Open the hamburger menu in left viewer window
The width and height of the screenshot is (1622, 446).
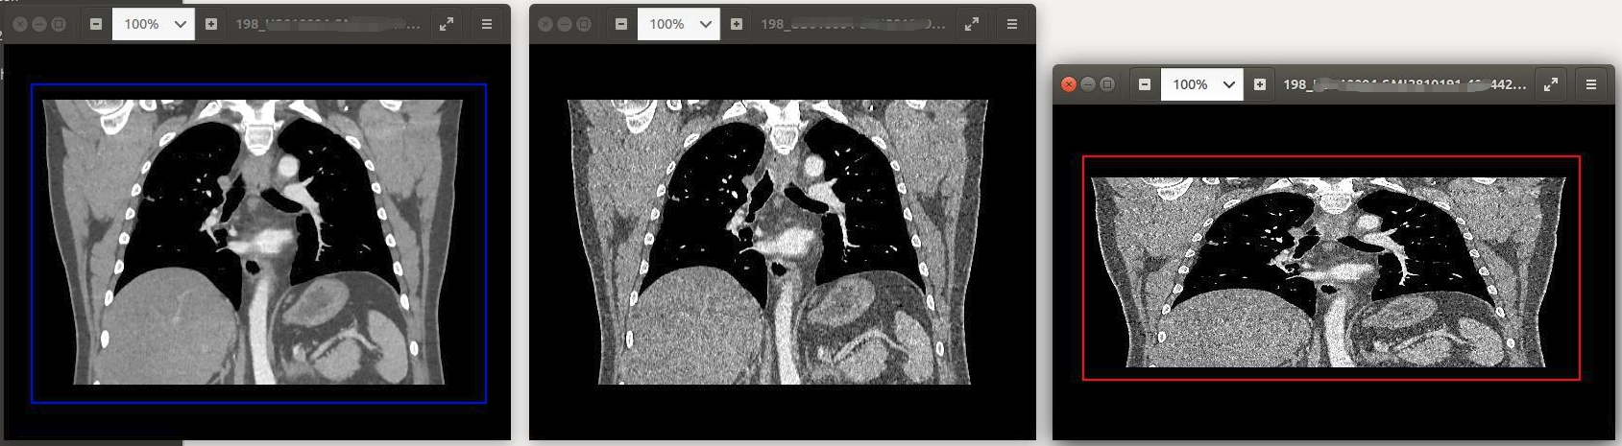click(487, 24)
